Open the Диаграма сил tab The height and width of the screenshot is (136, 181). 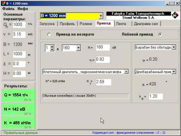(146, 24)
